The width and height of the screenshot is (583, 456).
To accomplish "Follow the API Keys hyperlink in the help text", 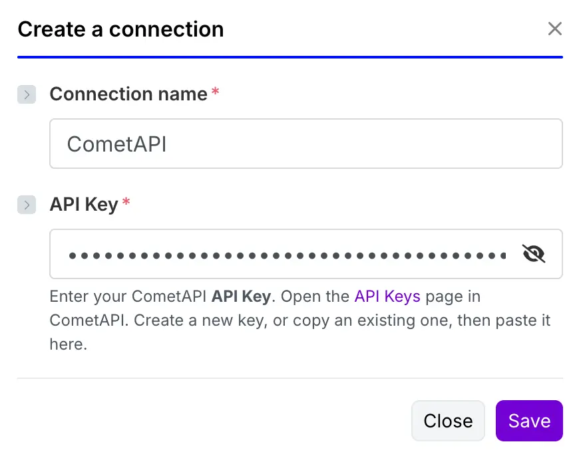I will click(x=387, y=296).
